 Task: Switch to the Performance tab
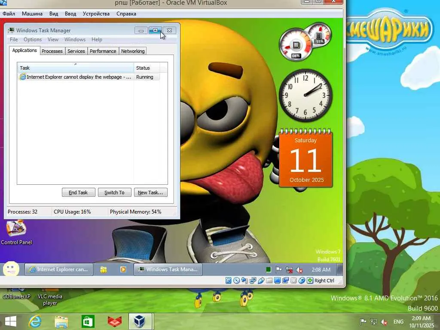(x=103, y=51)
